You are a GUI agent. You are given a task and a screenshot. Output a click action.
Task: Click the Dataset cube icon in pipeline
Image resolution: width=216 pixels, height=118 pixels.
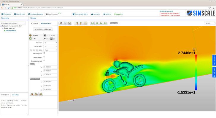coord(31,35)
